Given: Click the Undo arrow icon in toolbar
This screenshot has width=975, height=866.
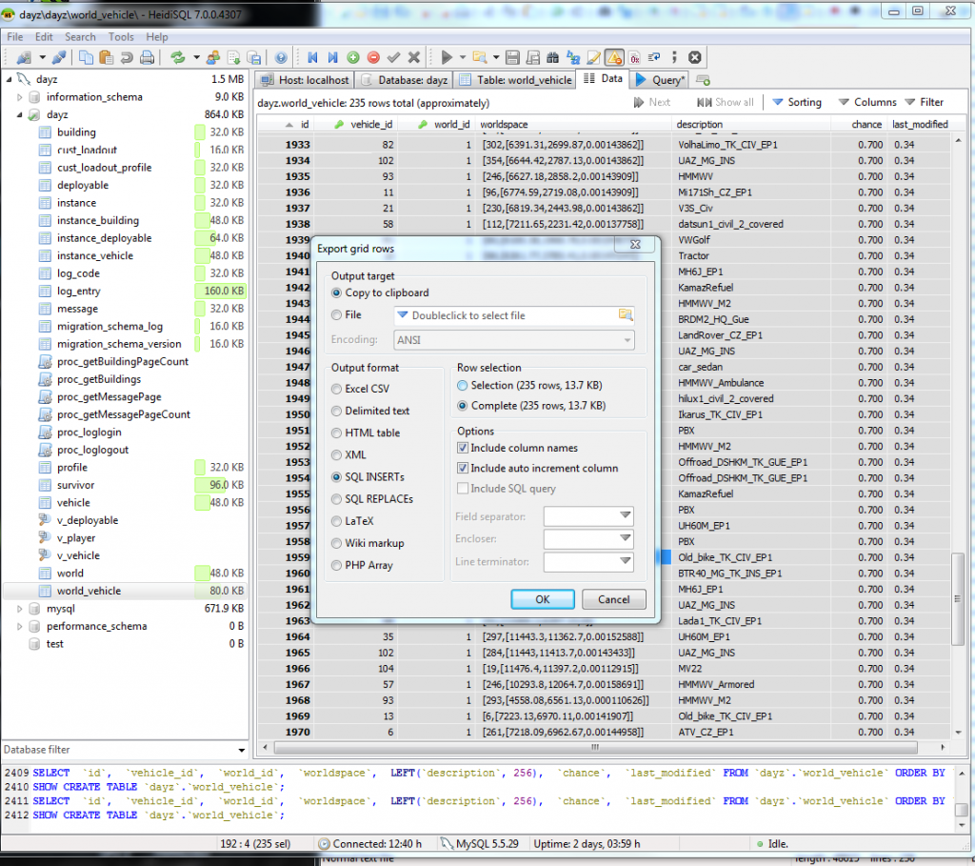Looking at the screenshot, I should click(x=127, y=58).
